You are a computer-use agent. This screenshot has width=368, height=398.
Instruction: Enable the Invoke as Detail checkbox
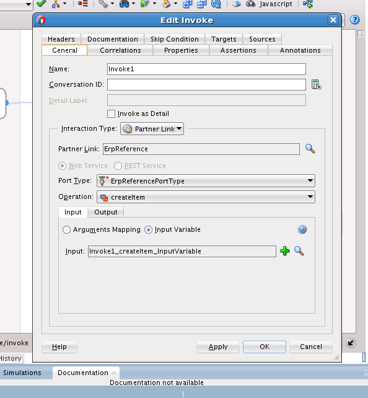[111, 113]
